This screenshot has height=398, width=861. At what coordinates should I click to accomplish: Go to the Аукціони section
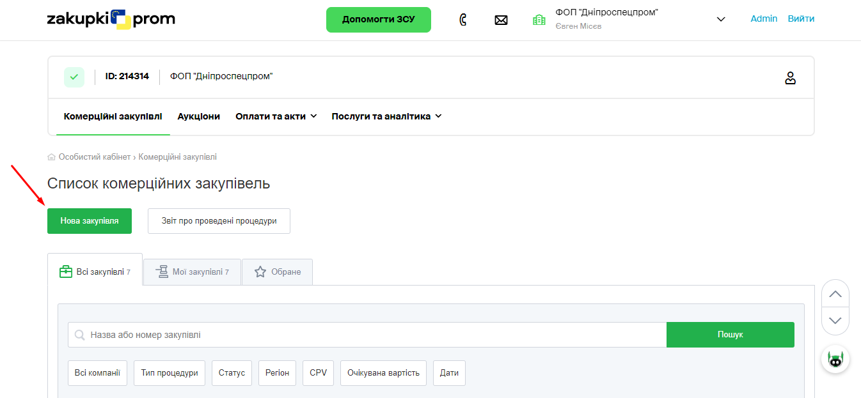click(198, 116)
